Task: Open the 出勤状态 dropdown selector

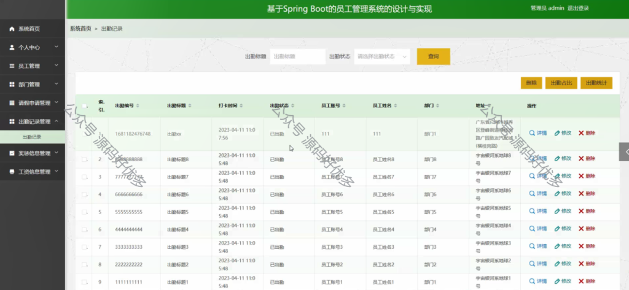Action: (382, 56)
